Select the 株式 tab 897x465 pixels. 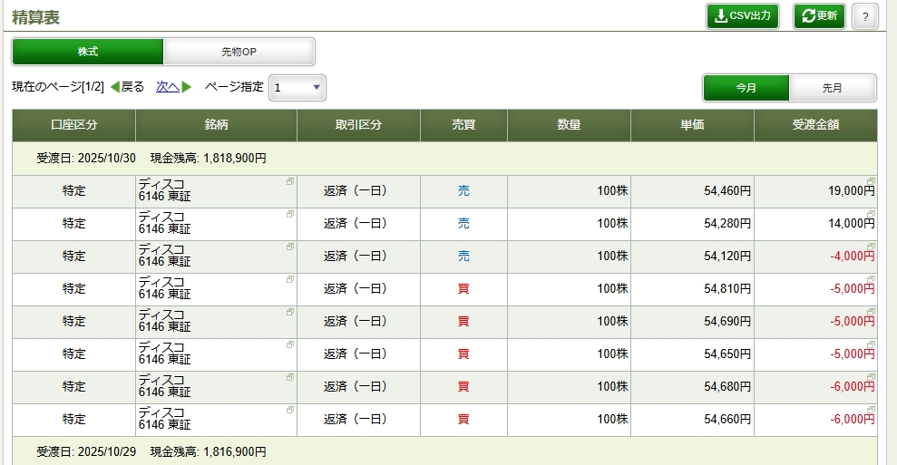(88, 52)
